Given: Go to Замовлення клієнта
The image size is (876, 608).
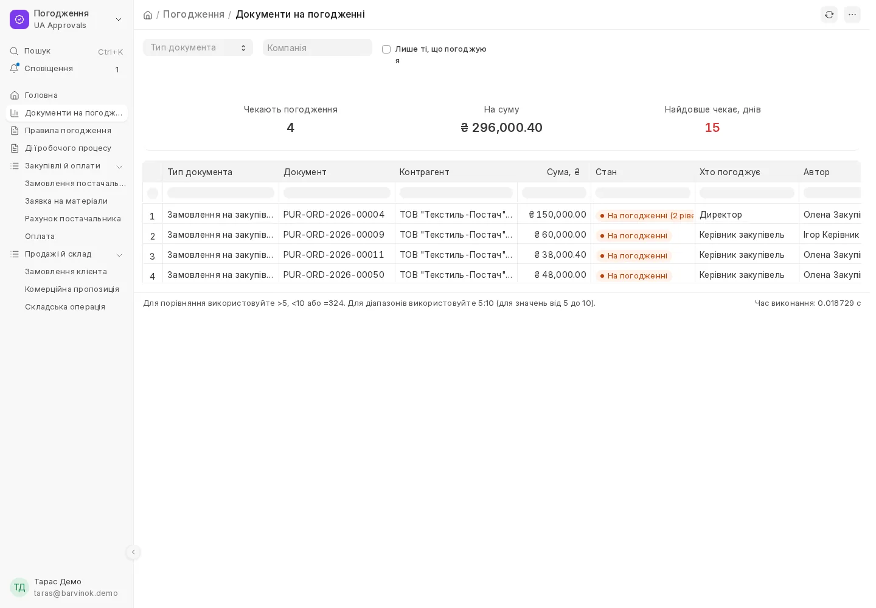Looking at the screenshot, I should [66, 272].
